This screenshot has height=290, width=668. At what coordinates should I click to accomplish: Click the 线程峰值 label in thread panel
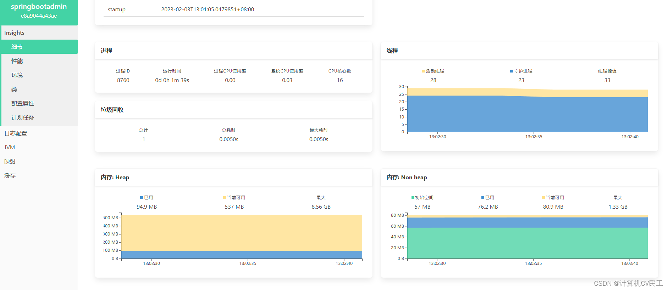pyautogui.click(x=607, y=71)
